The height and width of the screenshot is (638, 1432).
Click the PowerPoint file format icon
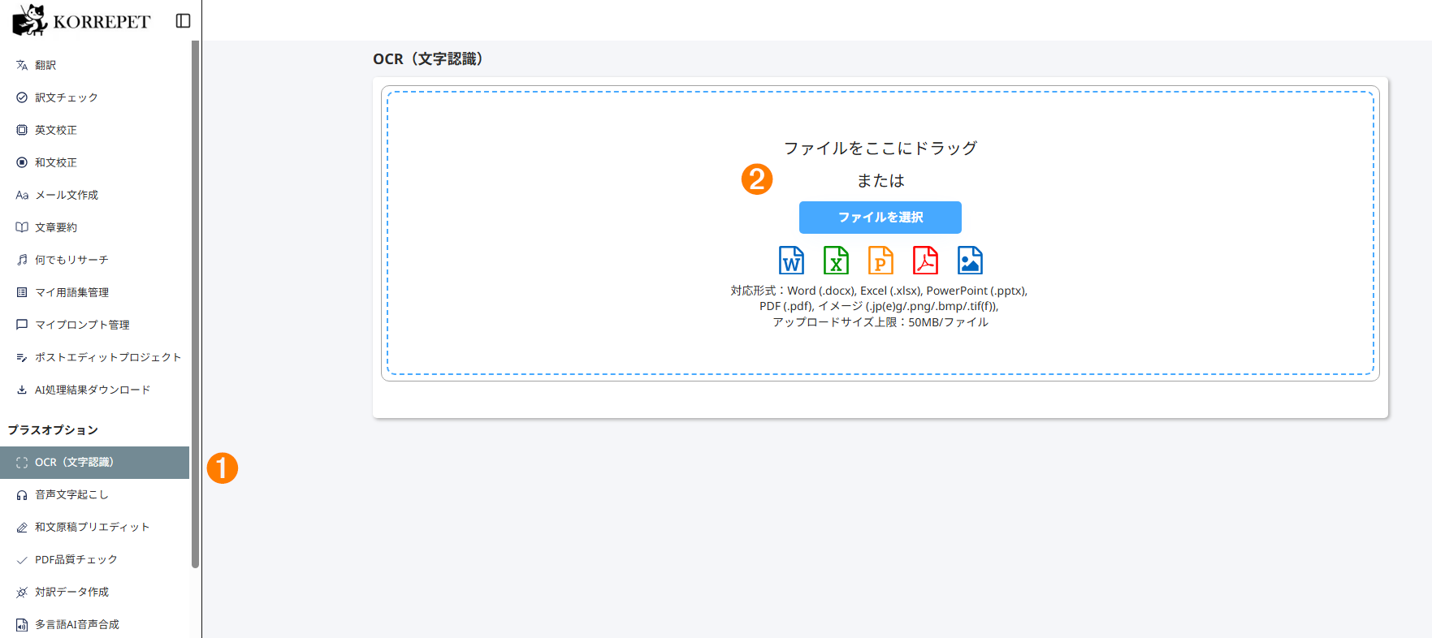[880, 261]
